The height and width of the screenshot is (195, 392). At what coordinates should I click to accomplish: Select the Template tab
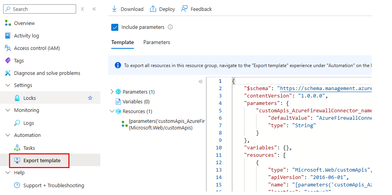coord(123,43)
